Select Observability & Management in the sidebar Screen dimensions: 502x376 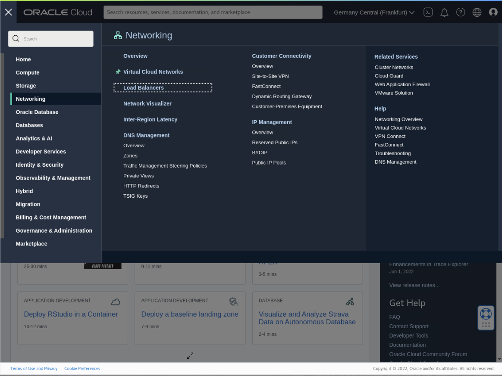pos(53,178)
